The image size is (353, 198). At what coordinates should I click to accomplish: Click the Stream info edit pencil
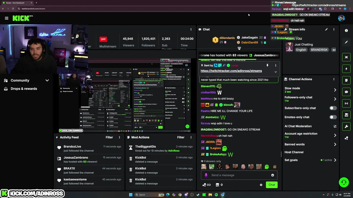(x=326, y=29)
